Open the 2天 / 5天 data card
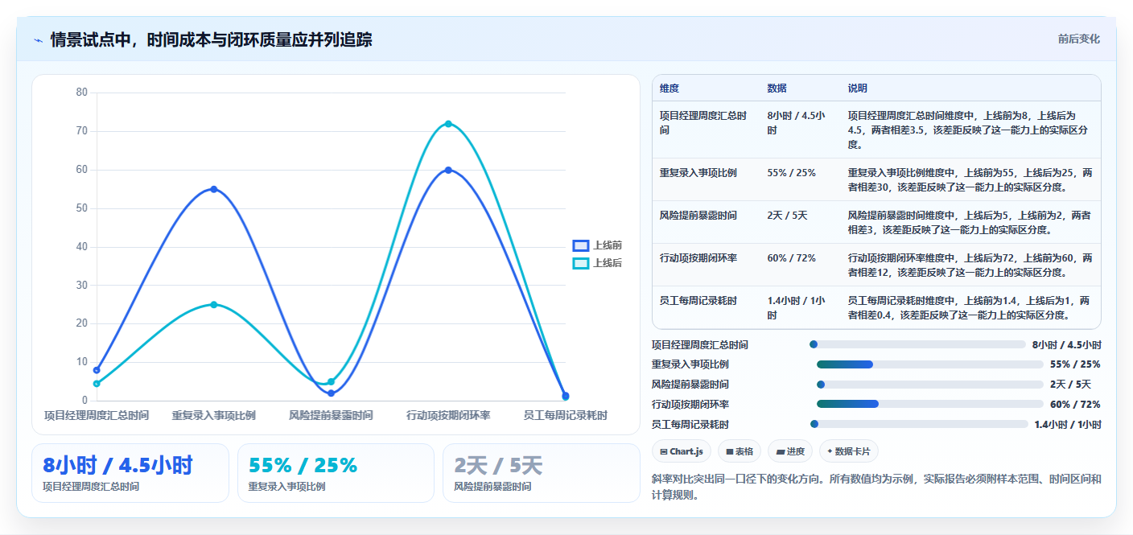Viewport: 1133px width, 535px height. click(541, 473)
